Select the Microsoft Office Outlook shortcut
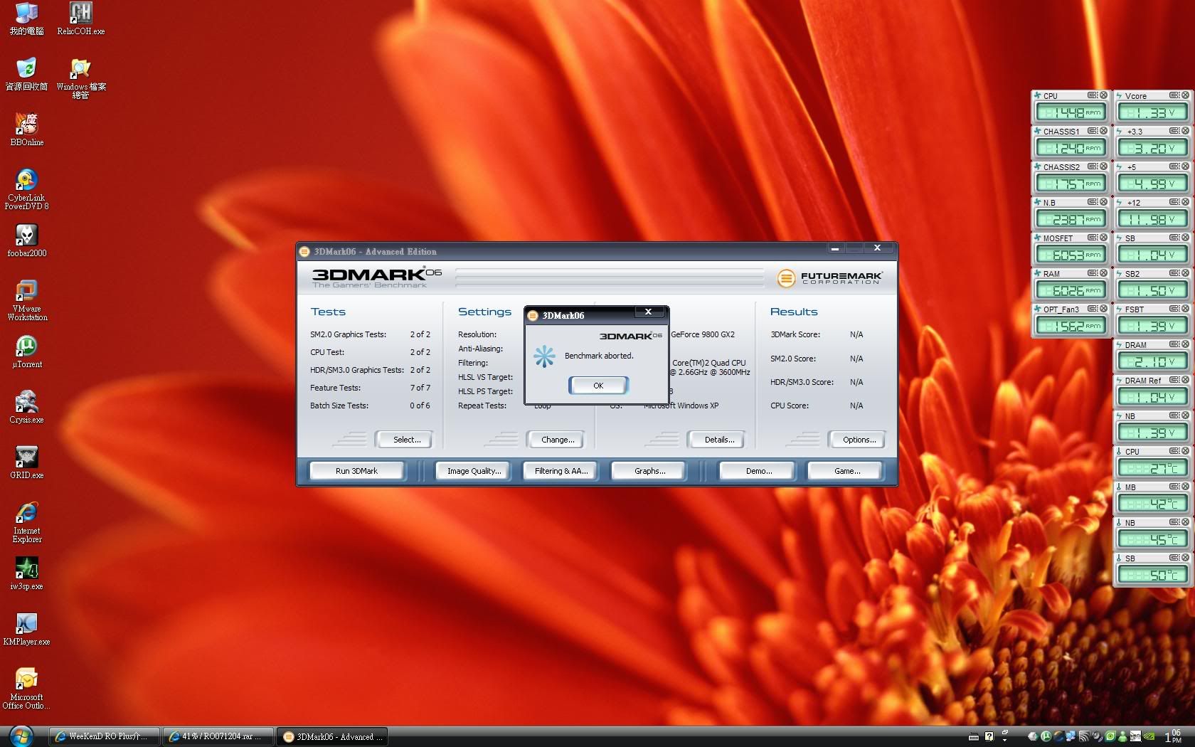The image size is (1195, 747). (x=26, y=689)
